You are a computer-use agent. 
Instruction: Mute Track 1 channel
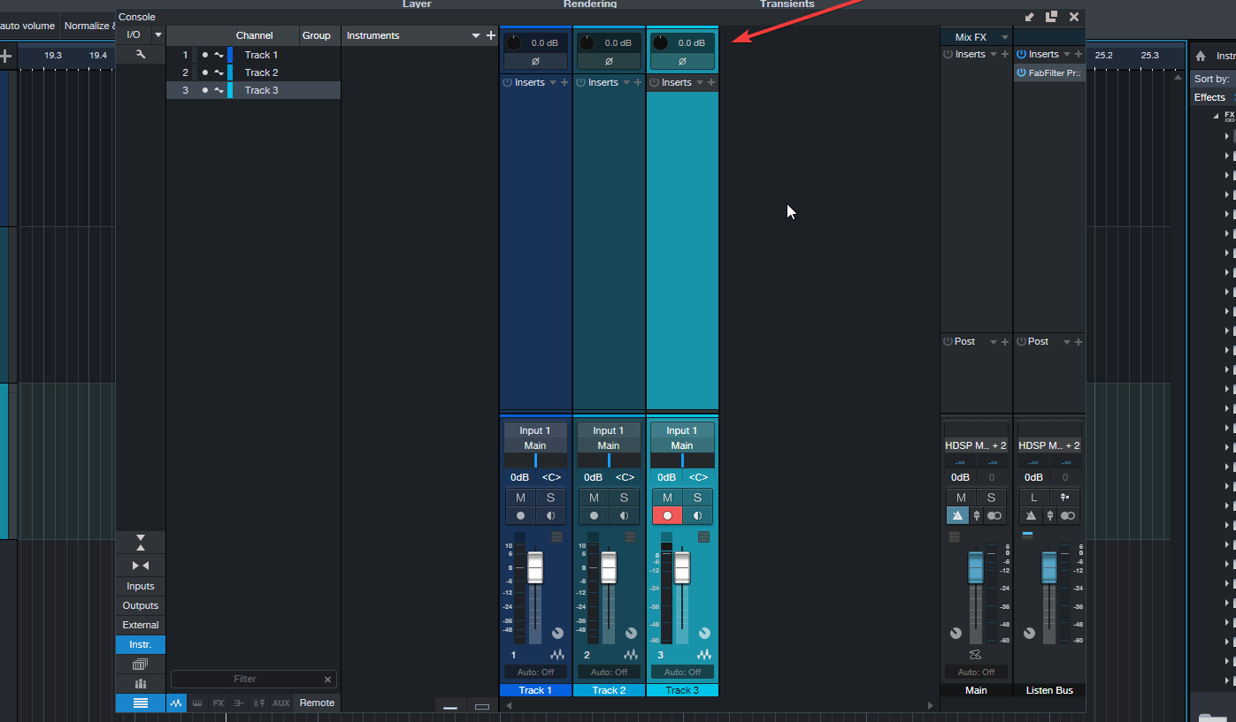click(x=520, y=498)
